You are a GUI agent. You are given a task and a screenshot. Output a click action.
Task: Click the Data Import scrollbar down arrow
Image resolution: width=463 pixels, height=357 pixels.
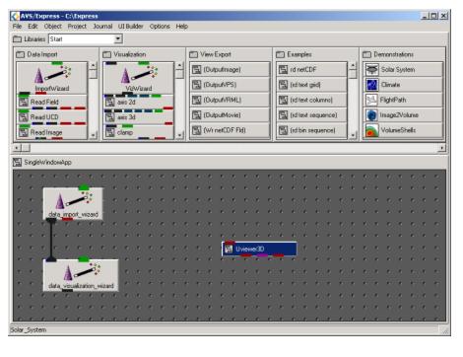94,135
